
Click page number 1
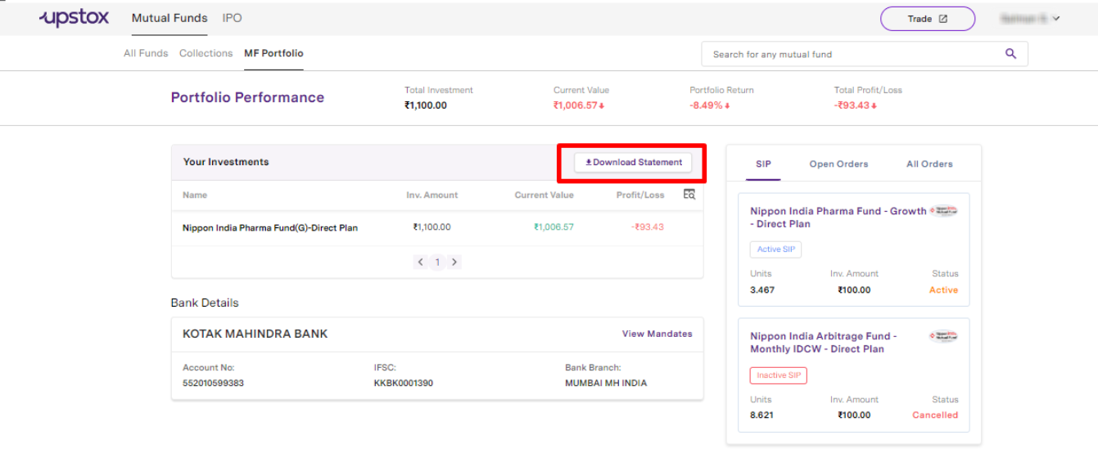coord(437,262)
